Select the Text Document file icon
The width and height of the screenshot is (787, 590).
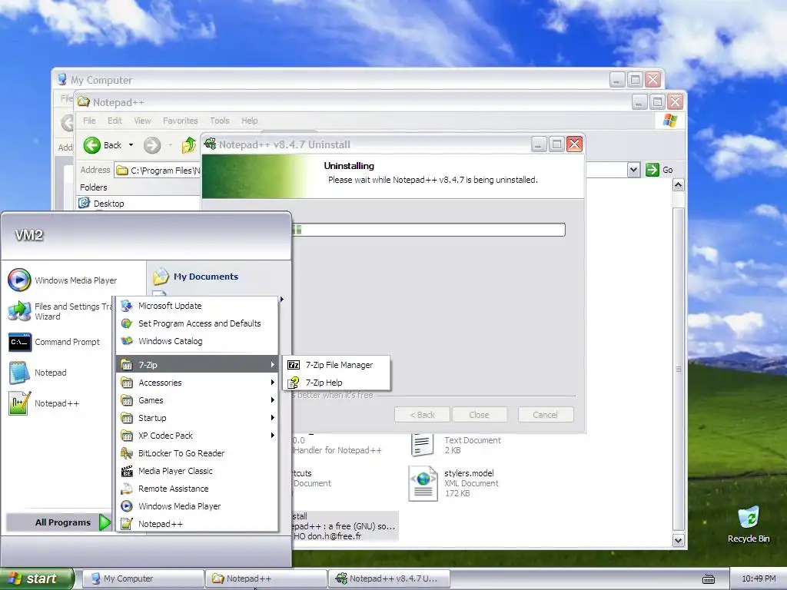[423, 445]
